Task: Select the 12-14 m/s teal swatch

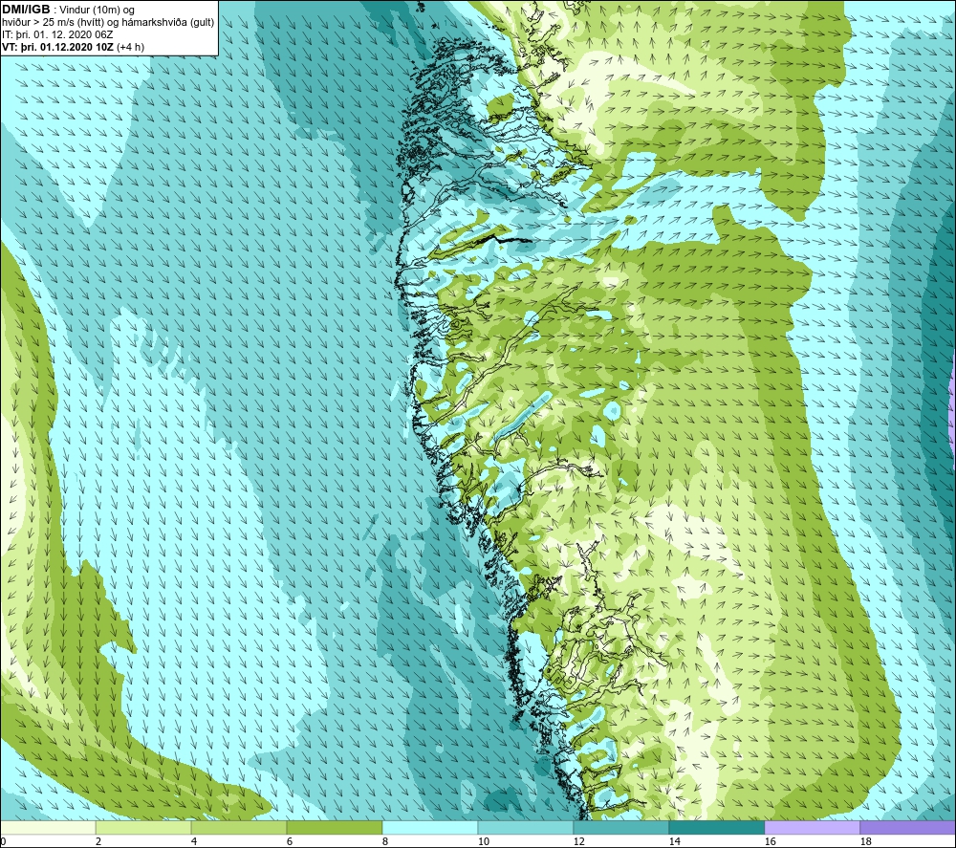Action: coord(620,828)
